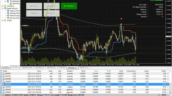Viewport: 172px width, 96px height.
Task: Click the Expert Advisors folder icon
Action: 5,8
